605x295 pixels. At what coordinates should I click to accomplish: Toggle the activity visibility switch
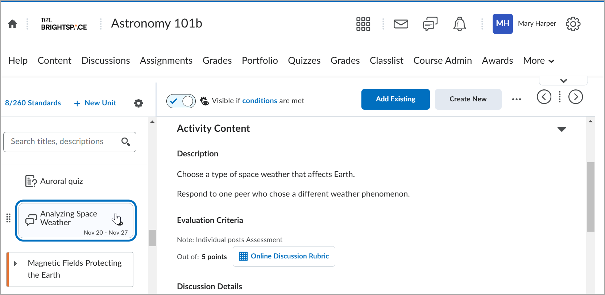pyautogui.click(x=181, y=101)
